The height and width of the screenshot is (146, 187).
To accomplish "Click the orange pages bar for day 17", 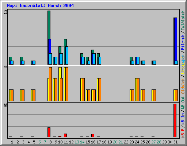I will (x=100, y=89).
